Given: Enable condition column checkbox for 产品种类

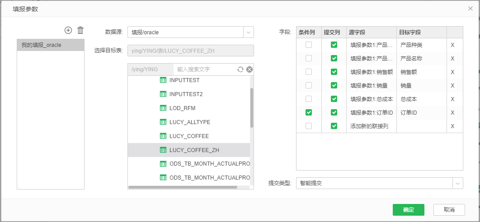Looking at the screenshot, I should coord(308,45).
